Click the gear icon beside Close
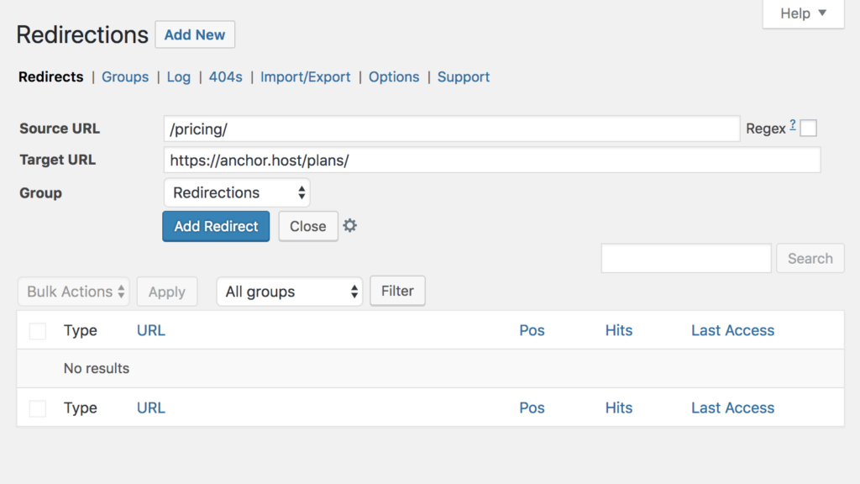 pos(350,226)
